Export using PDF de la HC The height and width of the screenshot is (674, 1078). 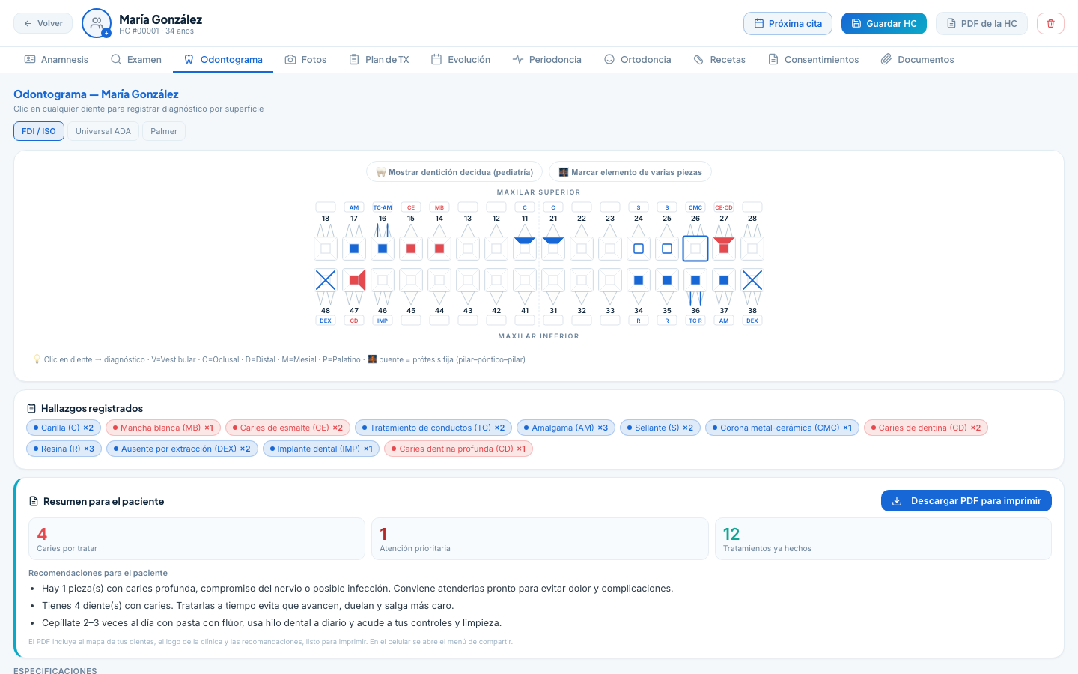(x=981, y=23)
